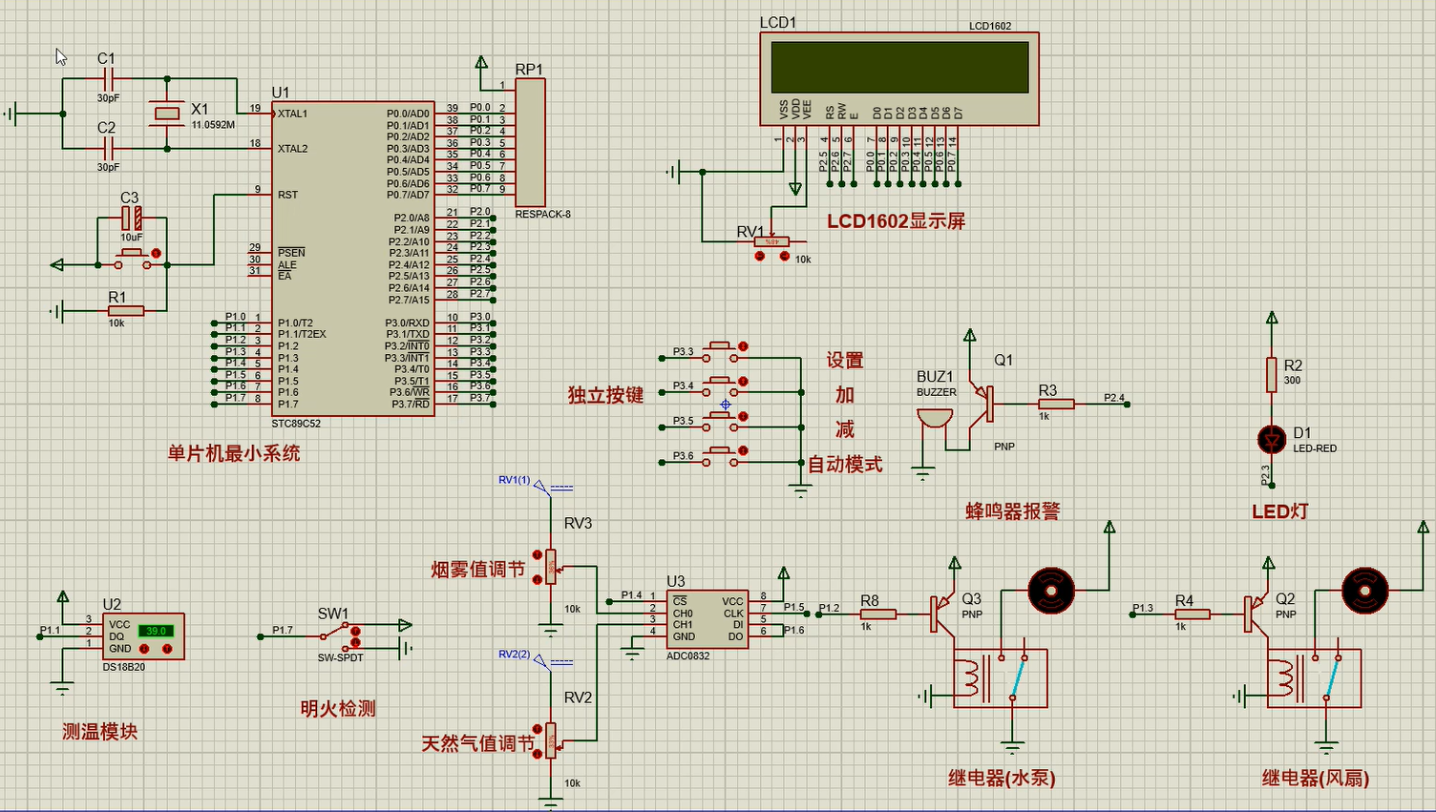The image size is (1436, 812).
Task: Increase RV3 smoke potentiometer with upper red dot
Action: 537,554
